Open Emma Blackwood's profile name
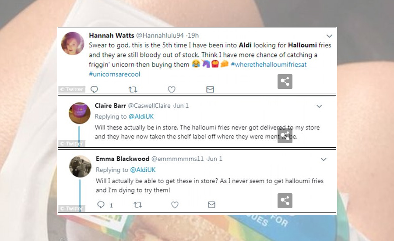Viewport: 394px width, 241px height. [123, 159]
